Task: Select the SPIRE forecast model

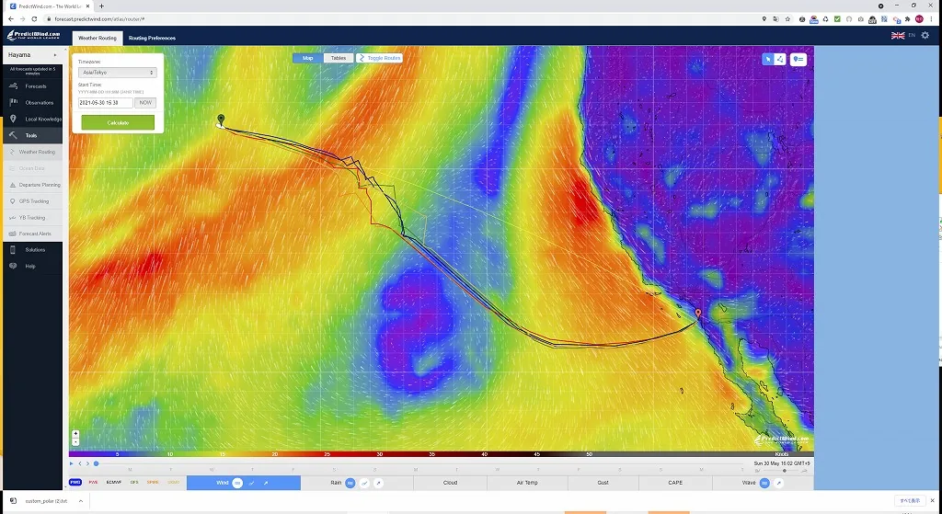Action: click(153, 483)
